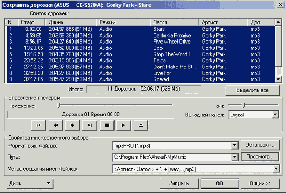Open Установки settings button
The width and height of the screenshot is (286, 193).
pos(260,145)
